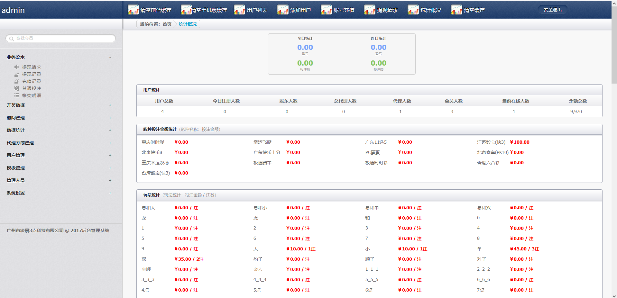Collapse the 业务流水 sidebar section
This screenshot has height=298, width=617.
[x=110, y=57]
